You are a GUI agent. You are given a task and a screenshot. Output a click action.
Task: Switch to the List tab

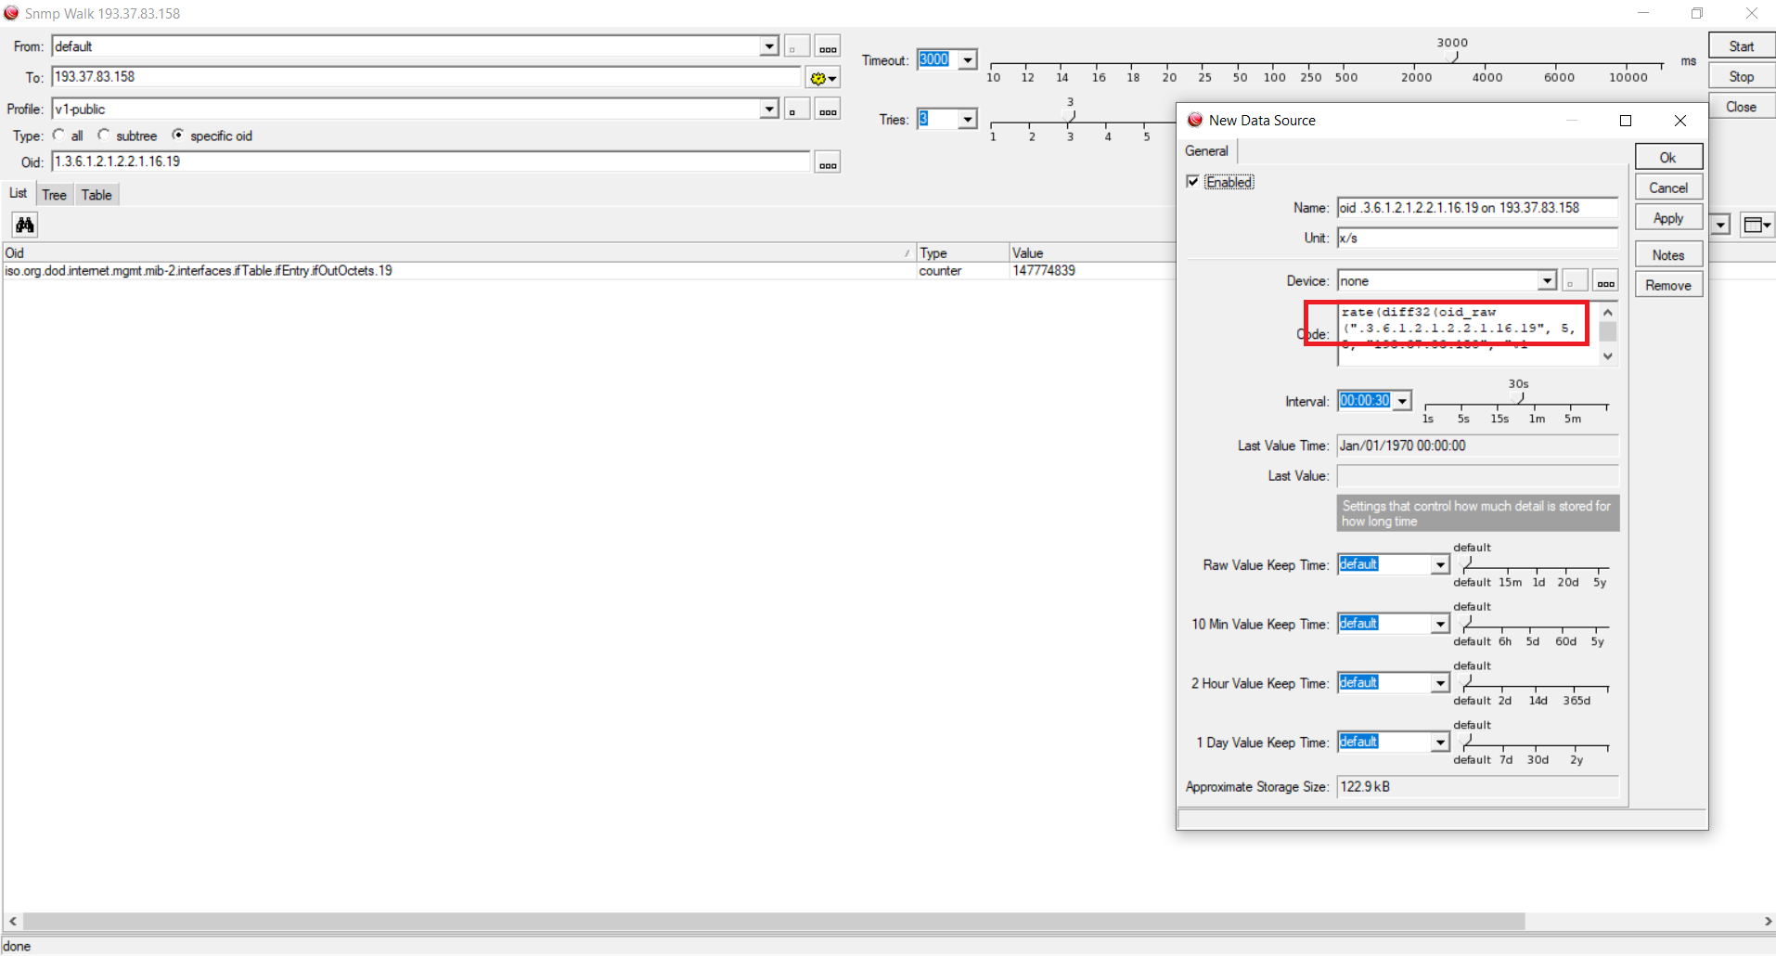pos(19,193)
